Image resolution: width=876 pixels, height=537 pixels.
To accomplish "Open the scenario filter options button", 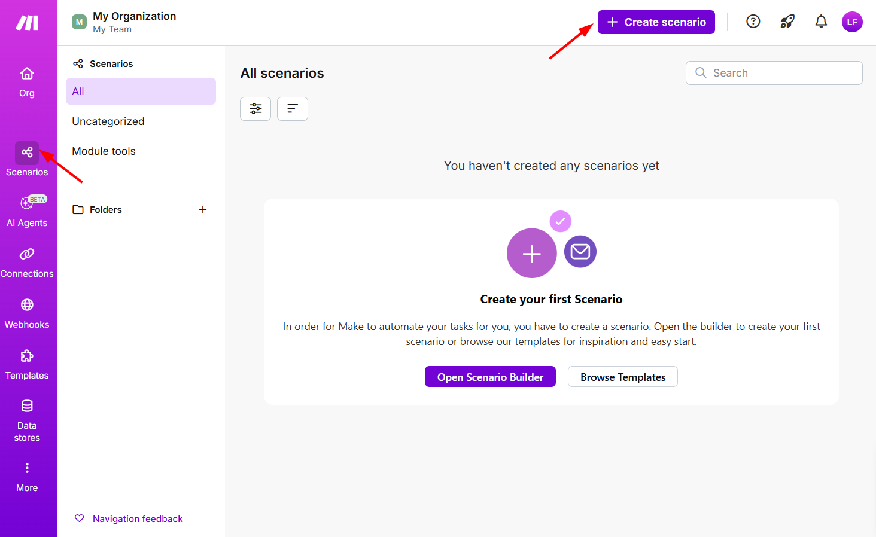I will [255, 109].
